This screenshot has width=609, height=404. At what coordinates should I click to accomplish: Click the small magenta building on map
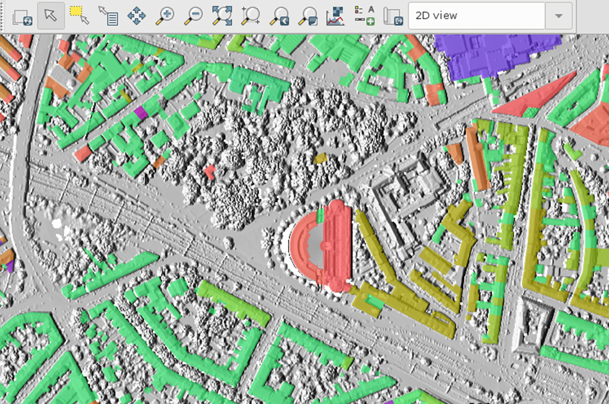tap(141, 112)
